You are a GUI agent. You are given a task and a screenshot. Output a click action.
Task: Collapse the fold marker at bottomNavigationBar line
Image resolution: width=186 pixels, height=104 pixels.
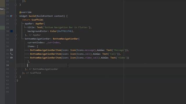click(16, 39)
